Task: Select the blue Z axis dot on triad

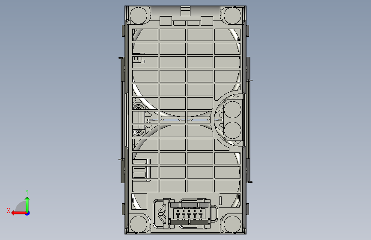Action: [x=28, y=213]
